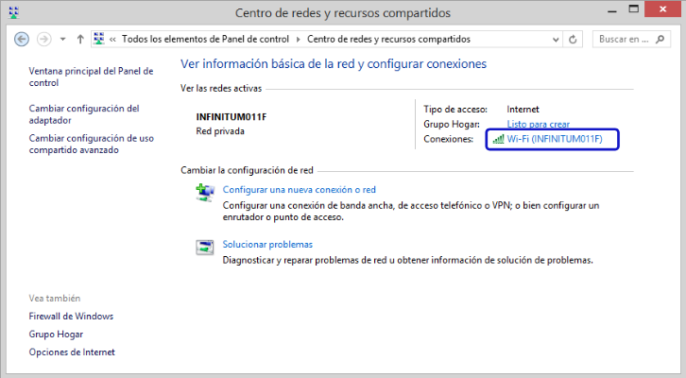Click the 'Internet' access type value
The height and width of the screenshot is (378, 686).
pyautogui.click(x=523, y=110)
